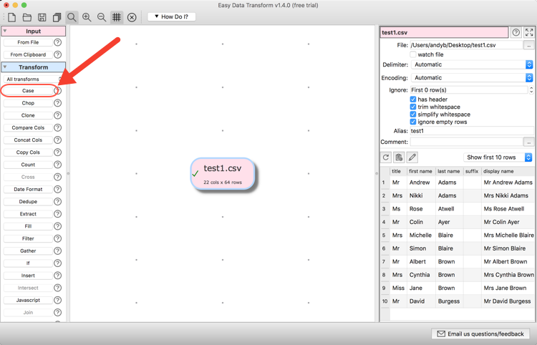The image size is (537, 345).
Task: Click the pencil edit icon above table
Action: pos(412,157)
